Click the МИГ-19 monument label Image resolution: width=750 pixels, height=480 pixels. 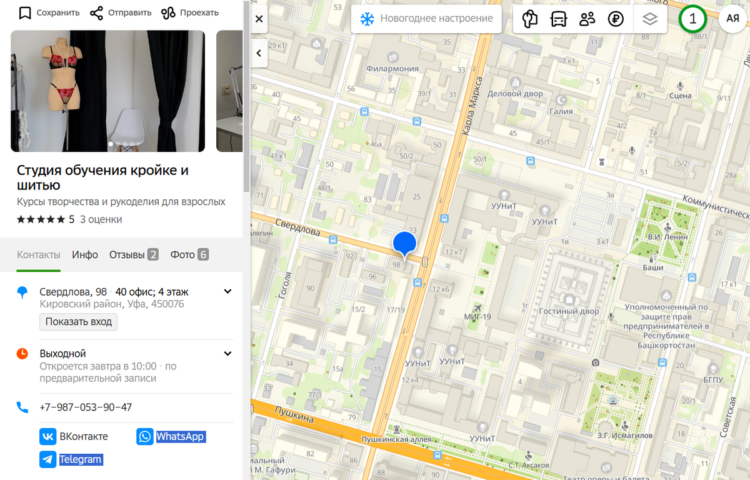click(477, 316)
